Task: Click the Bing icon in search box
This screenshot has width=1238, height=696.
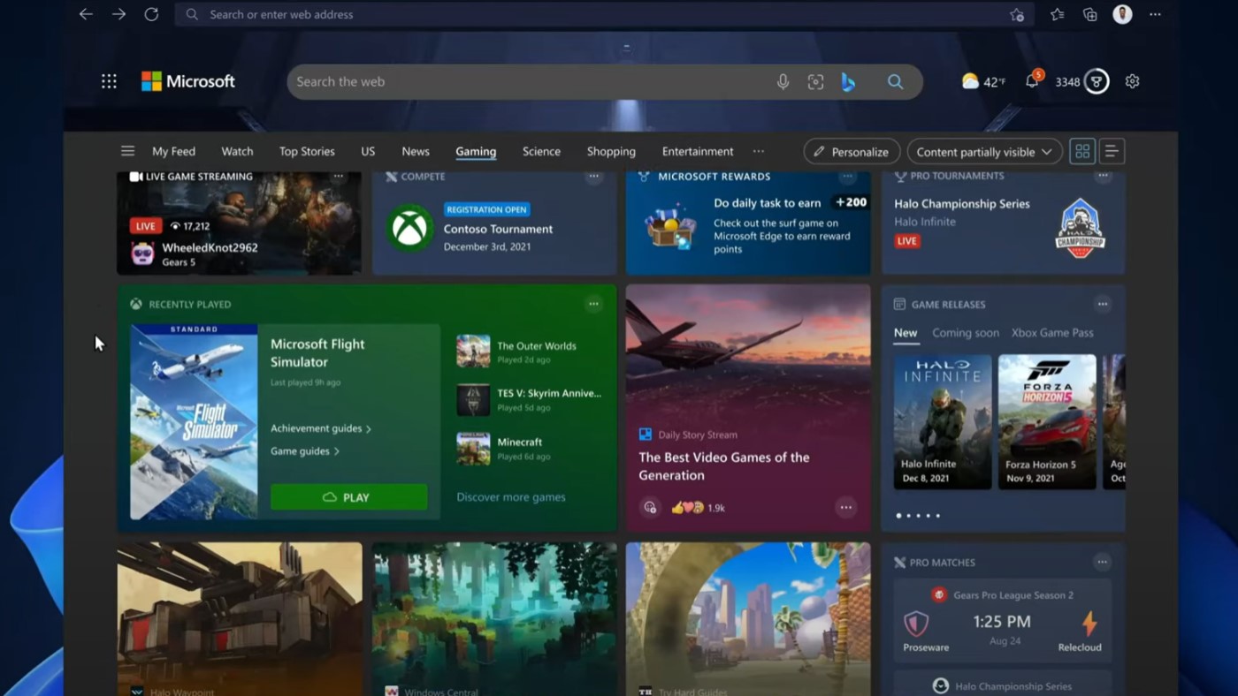Action: click(x=848, y=81)
